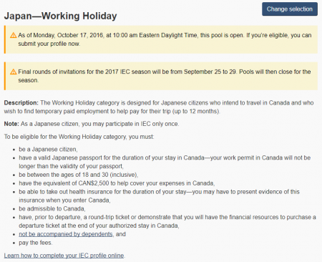
Task: Click the CAN$2,500 expenses requirement text
Action: (x=117, y=183)
